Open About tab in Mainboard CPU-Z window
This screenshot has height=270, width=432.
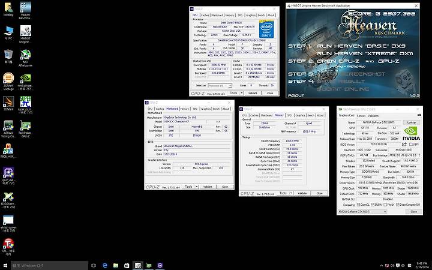point(226,109)
